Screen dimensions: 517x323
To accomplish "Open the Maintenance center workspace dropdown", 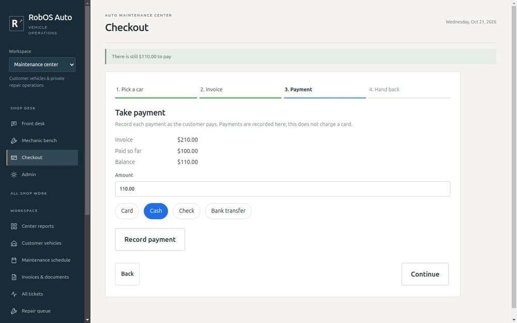I will click(42, 65).
